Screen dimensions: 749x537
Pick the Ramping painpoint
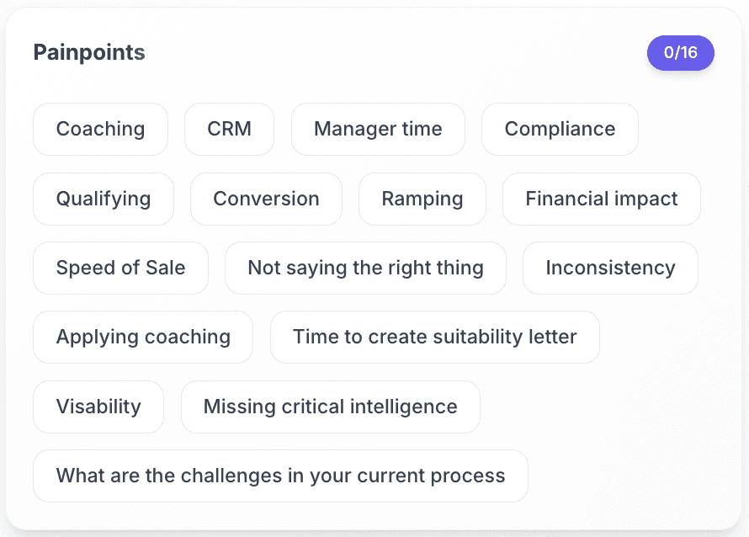[x=422, y=199]
